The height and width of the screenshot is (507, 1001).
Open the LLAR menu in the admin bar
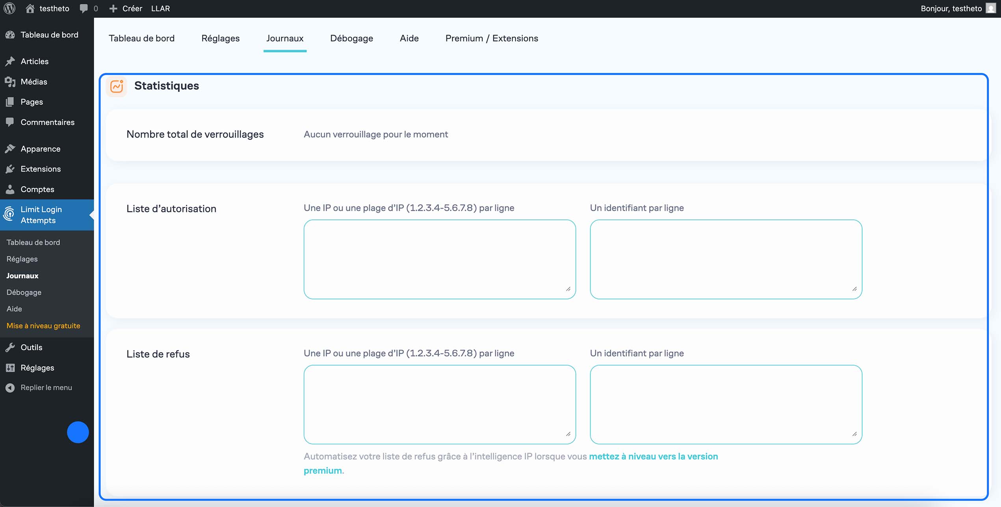tap(160, 8)
